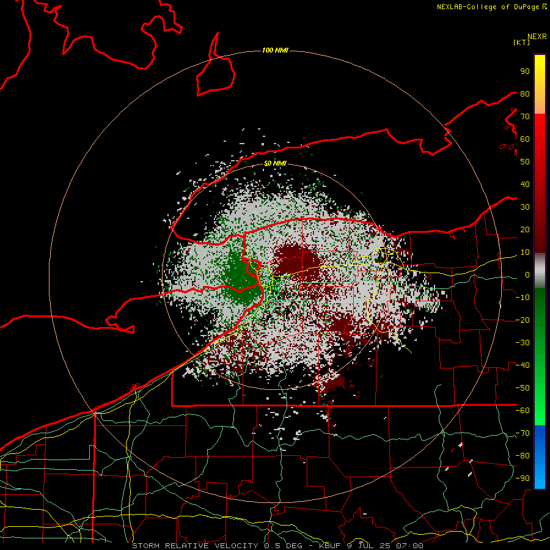Click the -90 knots scale label

tap(522, 479)
